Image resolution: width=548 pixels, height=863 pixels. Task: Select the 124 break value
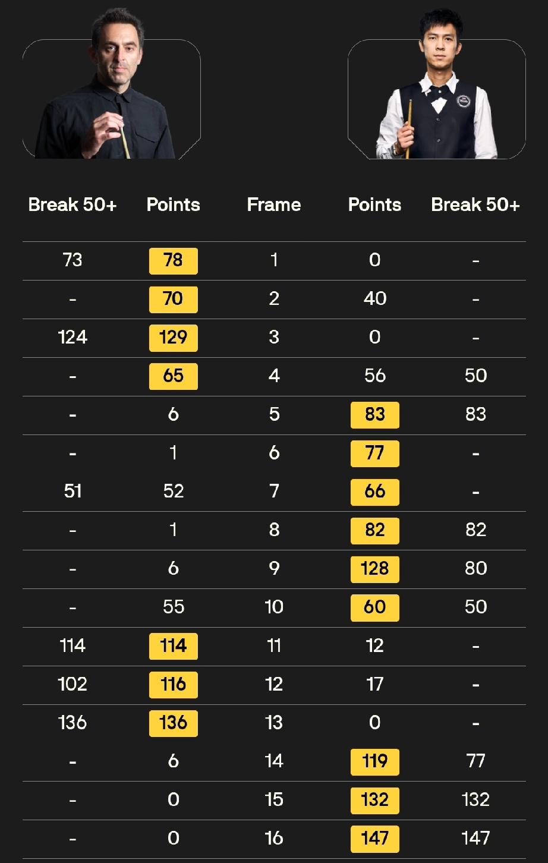(x=73, y=338)
